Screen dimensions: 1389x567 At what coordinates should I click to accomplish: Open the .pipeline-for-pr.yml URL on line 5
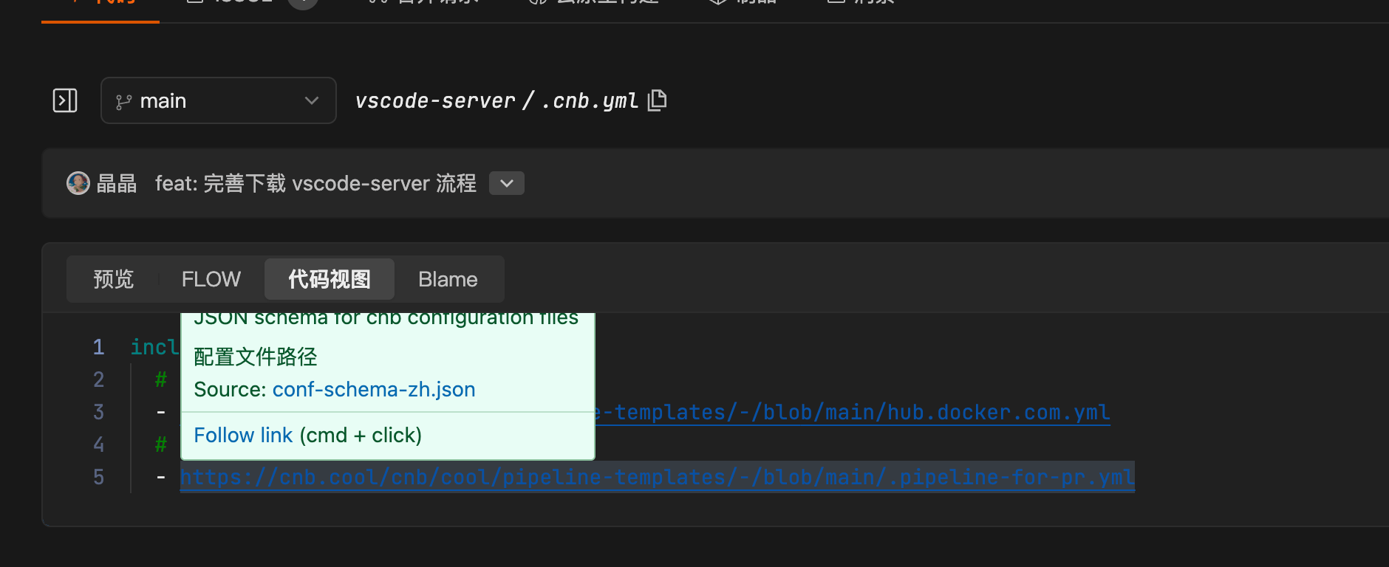tap(658, 477)
